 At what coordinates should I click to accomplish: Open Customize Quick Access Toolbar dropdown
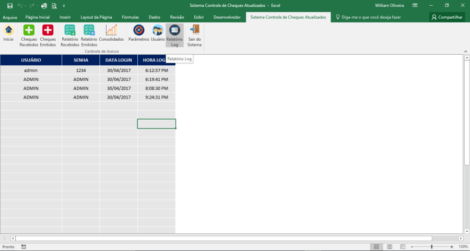pyautogui.click(x=64, y=6)
